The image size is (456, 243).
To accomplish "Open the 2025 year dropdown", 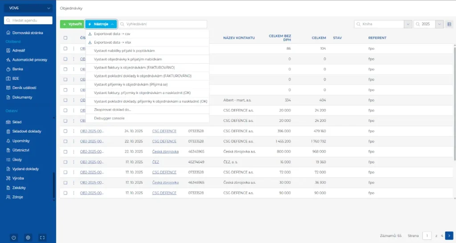I will point(440,24).
